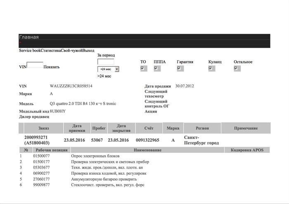The width and height of the screenshot is (289, 204).
Task: Log out via the Выход link
Action: click(x=88, y=51)
